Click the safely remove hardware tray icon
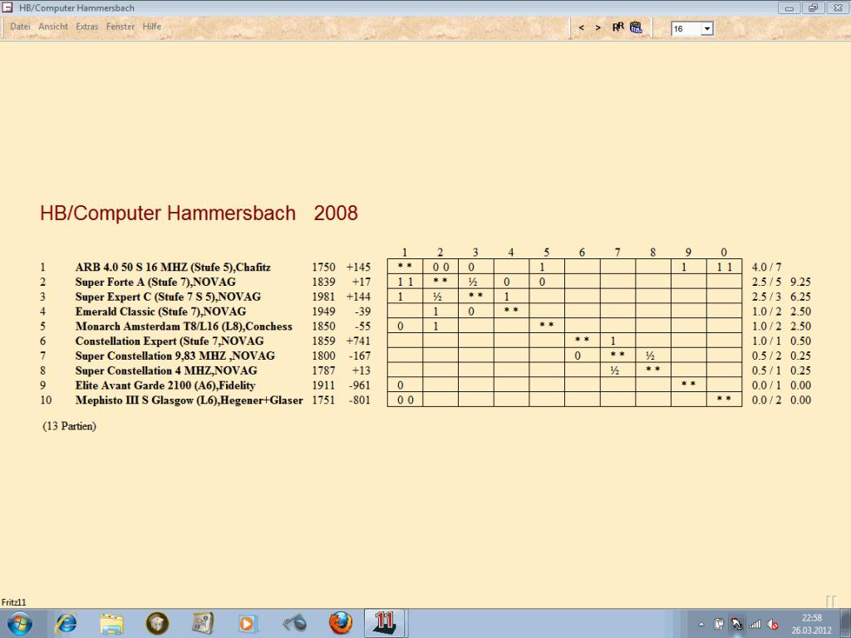The height and width of the screenshot is (638, 851). pyautogui.click(x=736, y=625)
